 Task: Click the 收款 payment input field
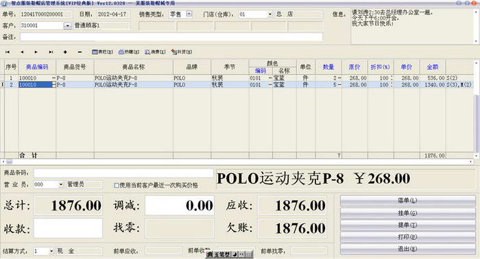click(x=68, y=228)
